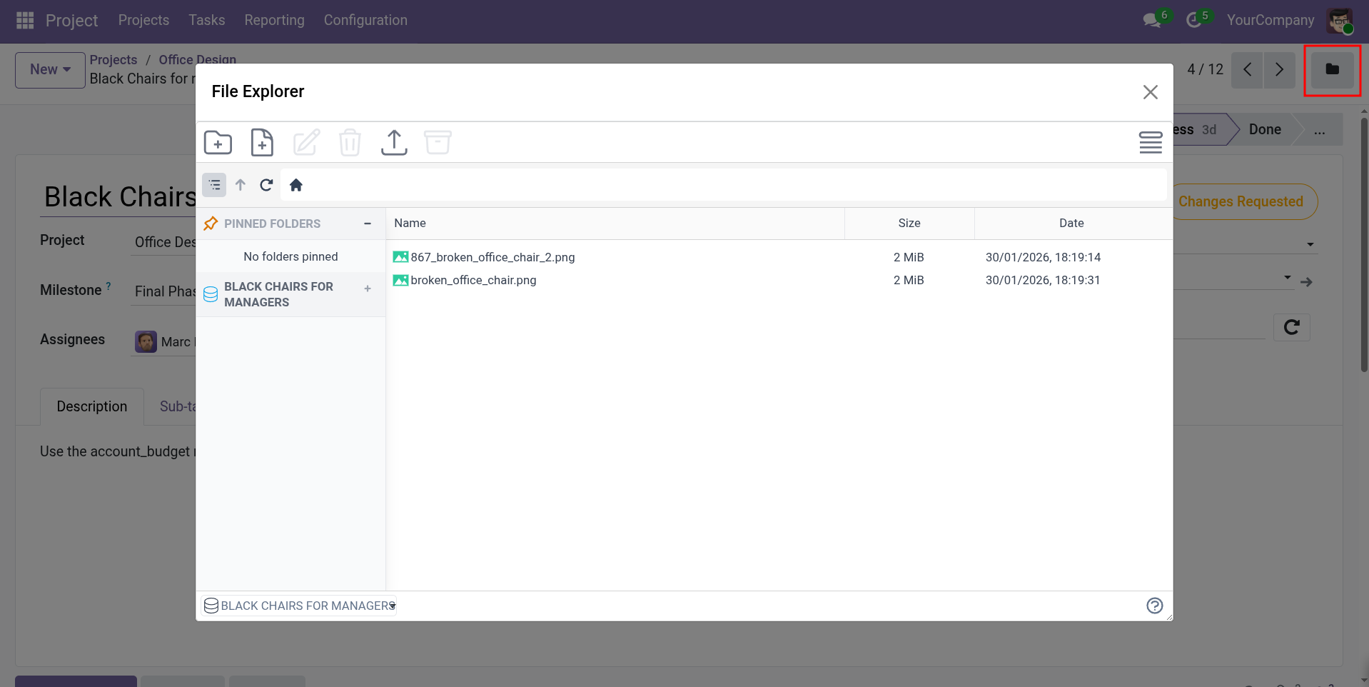Click the new file icon
Image resolution: width=1369 pixels, height=687 pixels.
point(262,143)
